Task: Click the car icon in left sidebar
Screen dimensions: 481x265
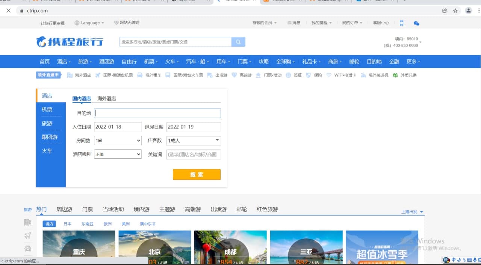Action: pos(28,248)
